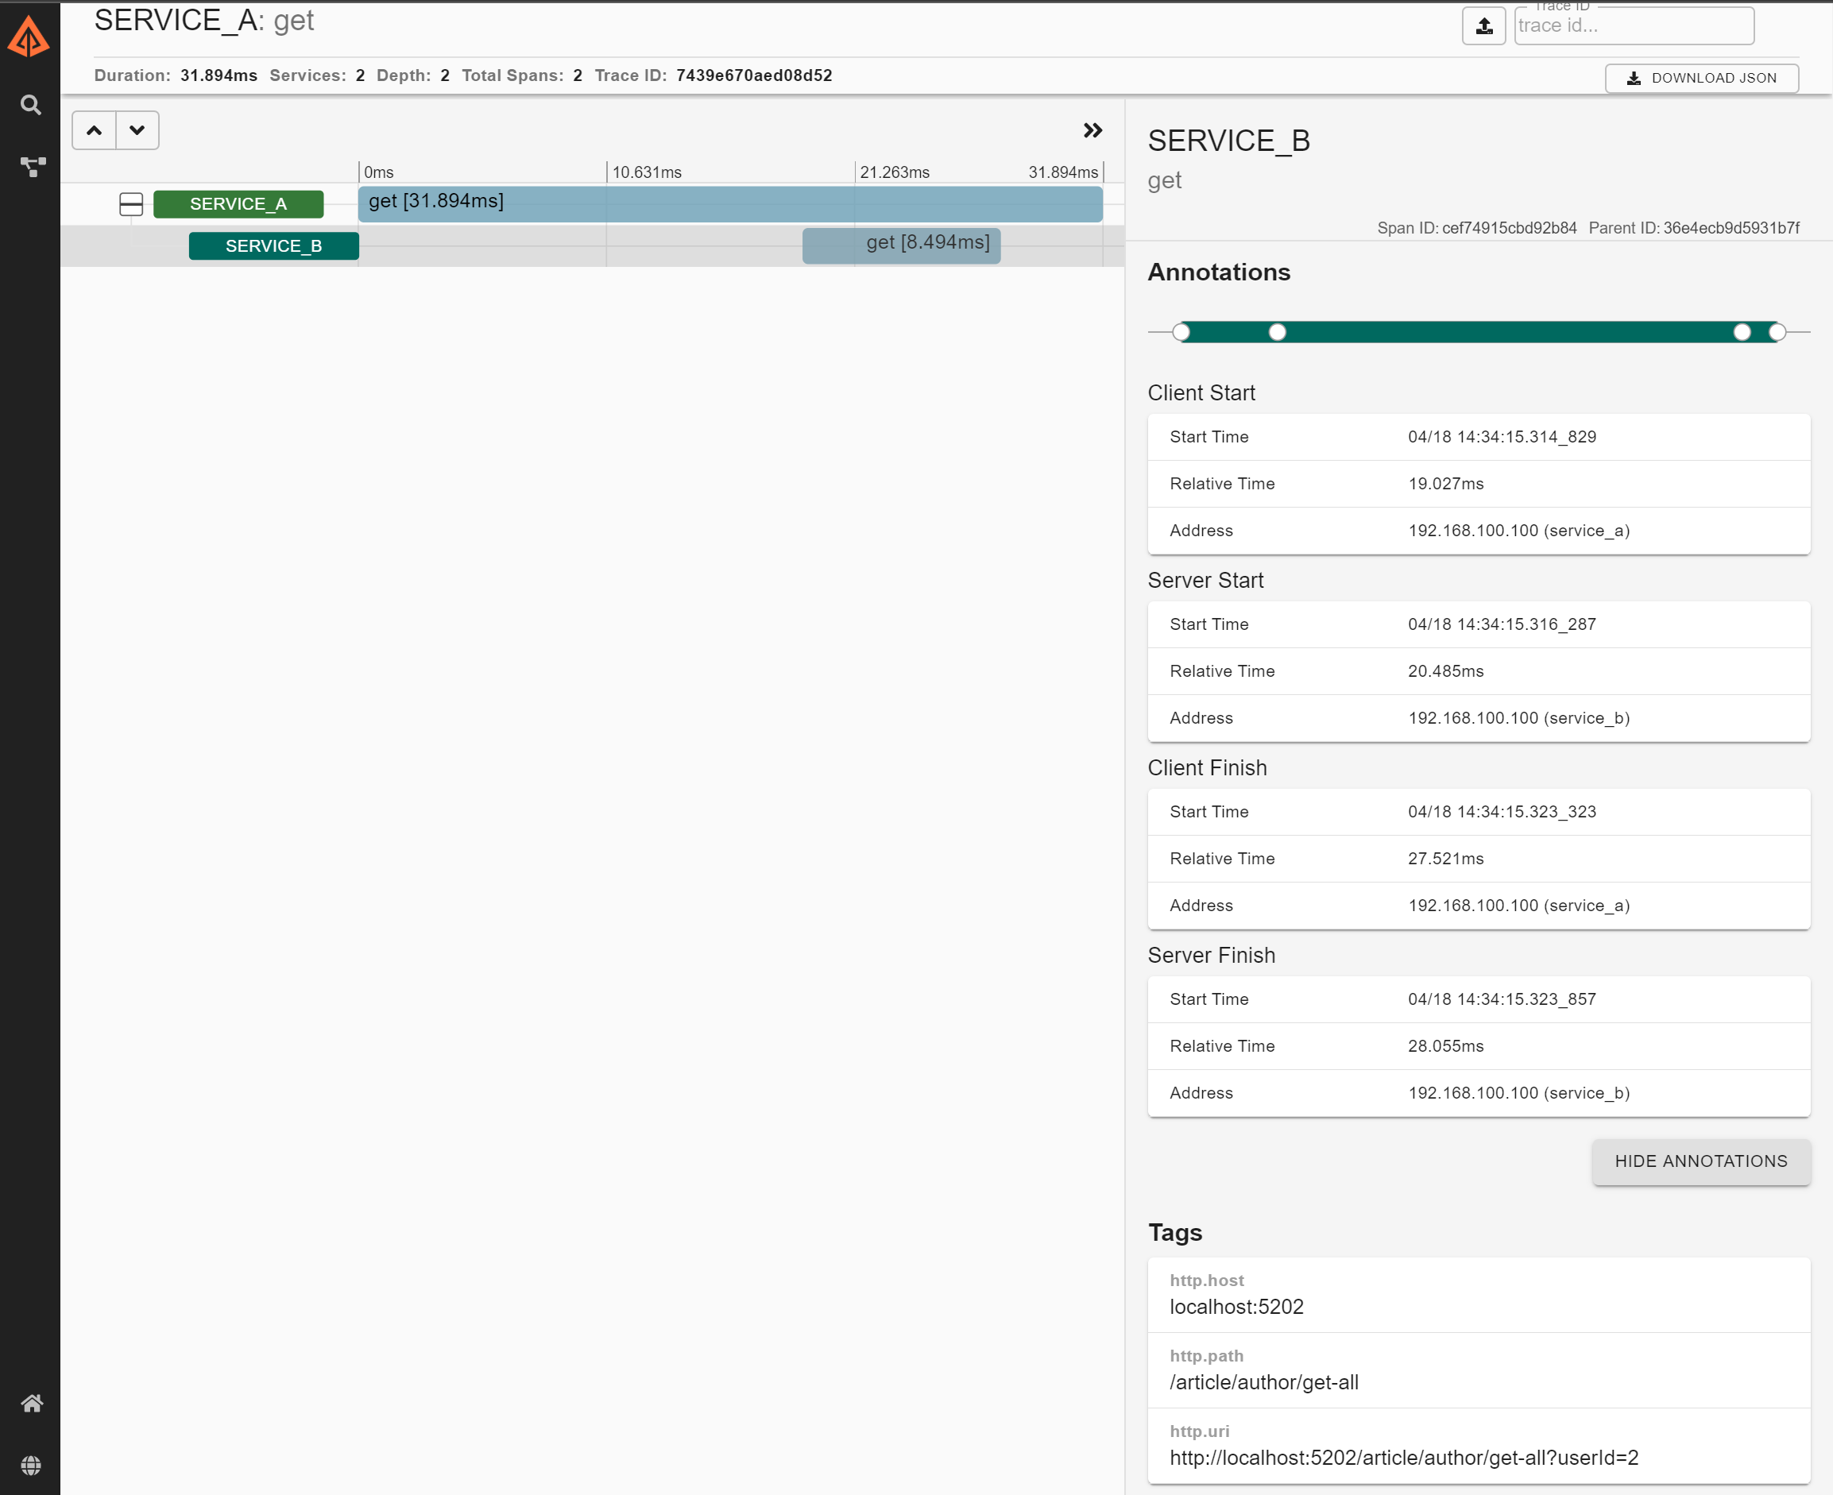Open the trace search page icon
The height and width of the screenshot is (1495, 1833).
tap(31, 105)
